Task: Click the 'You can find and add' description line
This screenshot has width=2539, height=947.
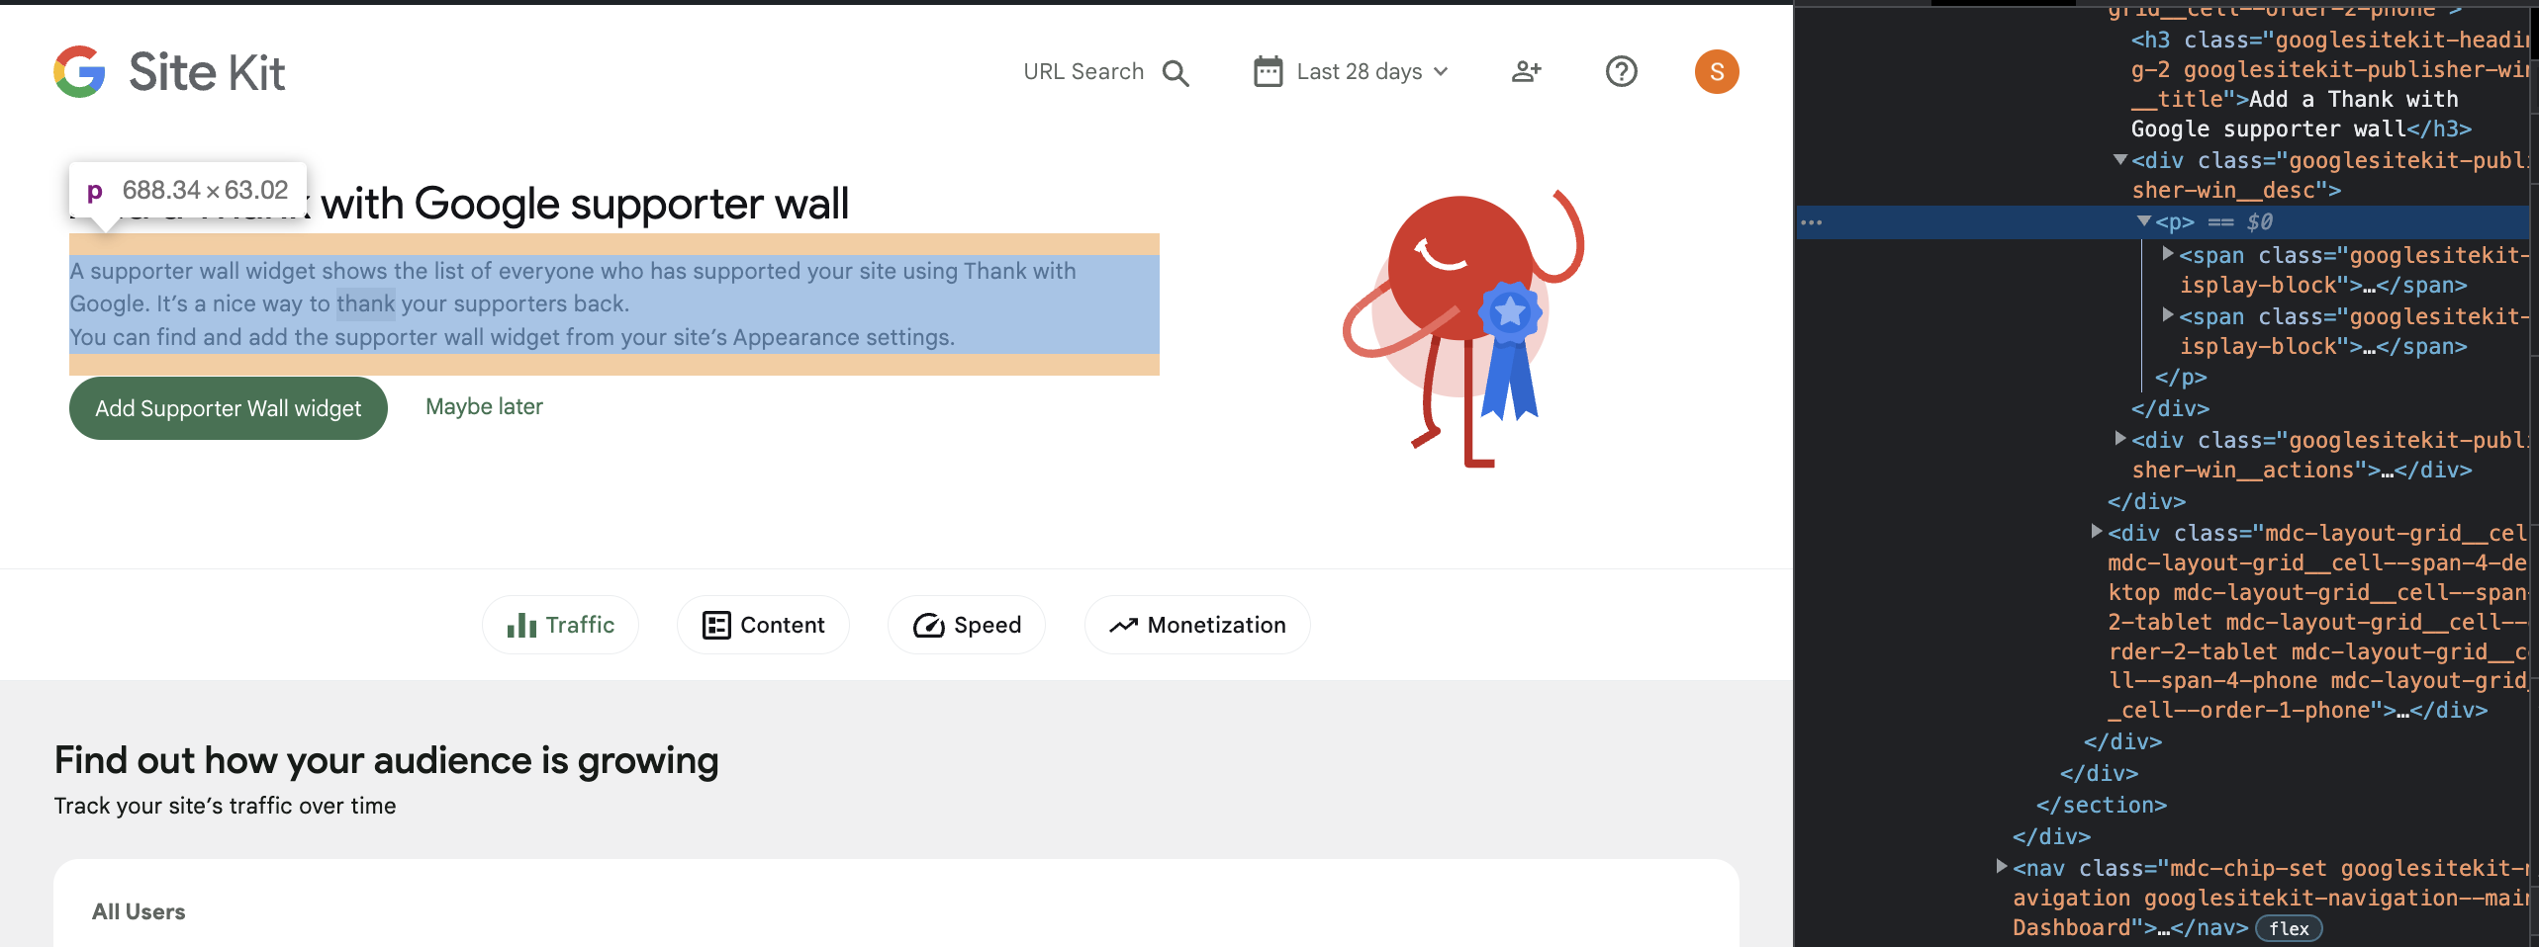Action: [x=512, y=337]
